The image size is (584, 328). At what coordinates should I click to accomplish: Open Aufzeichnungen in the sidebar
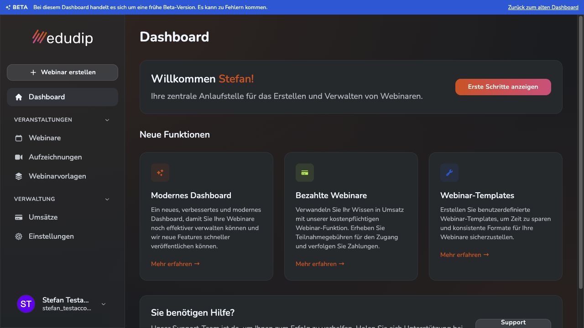(x=63, y=157)
